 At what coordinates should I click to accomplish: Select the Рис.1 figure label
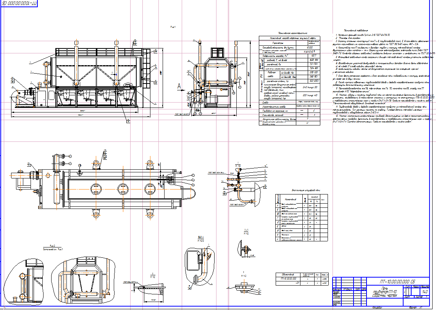173,27
